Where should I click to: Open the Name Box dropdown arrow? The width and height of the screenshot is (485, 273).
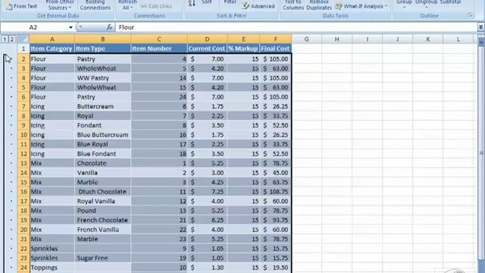[x=70, y=27]
